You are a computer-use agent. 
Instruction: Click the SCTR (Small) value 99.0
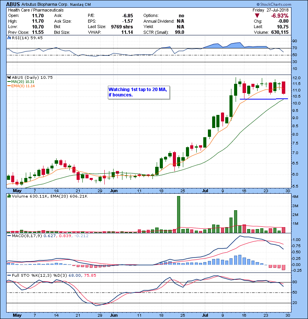tap(179, 32)
